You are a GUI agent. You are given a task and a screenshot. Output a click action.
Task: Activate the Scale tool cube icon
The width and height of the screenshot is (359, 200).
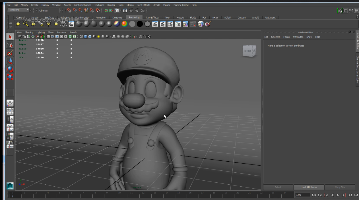[x=10, y=77]
